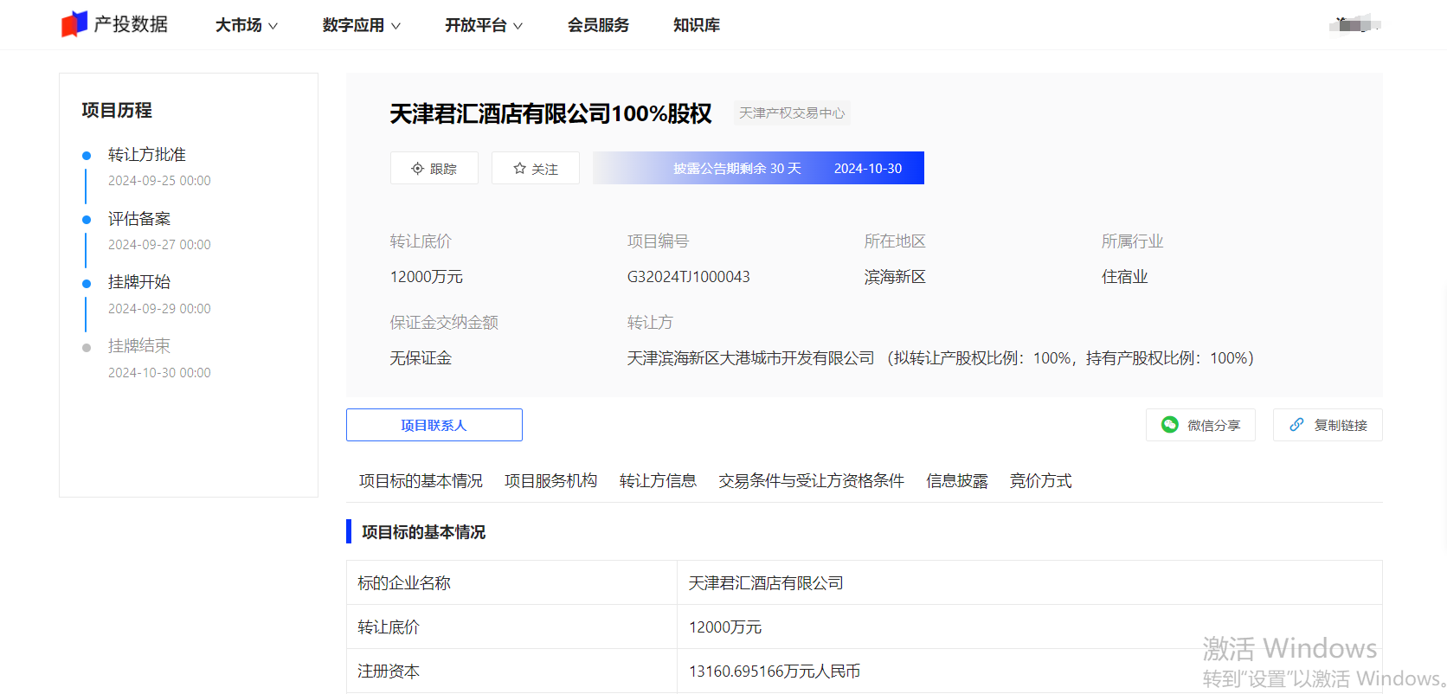
Task: Click the date 2024-10-30 00:00 in timeline
Action: coord(159,373)
